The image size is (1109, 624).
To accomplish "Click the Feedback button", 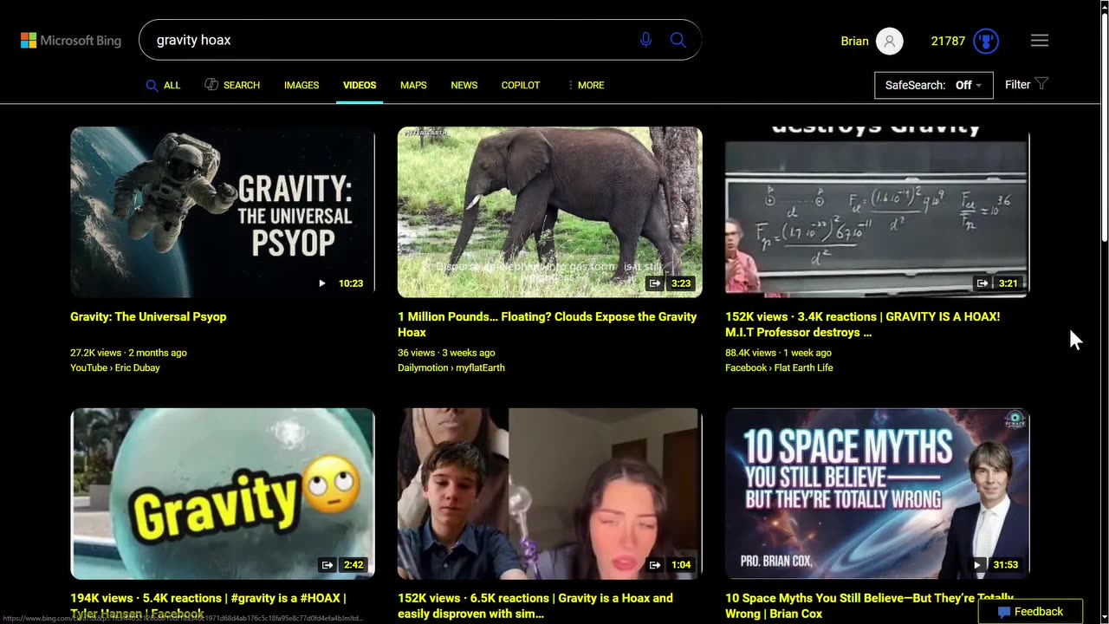I will click(x=1030, y=612).
